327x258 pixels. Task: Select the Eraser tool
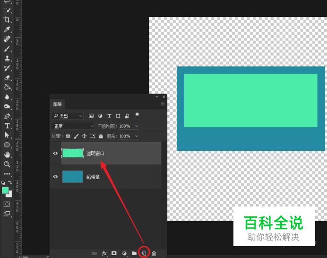(x=7, y=77)
